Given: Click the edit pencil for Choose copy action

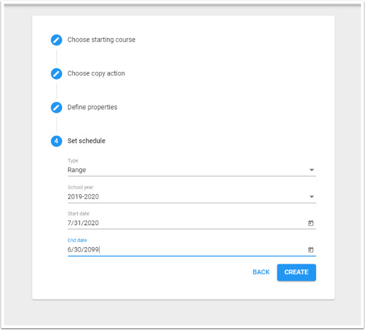Looking at the screenshot, I should point(56,74).
